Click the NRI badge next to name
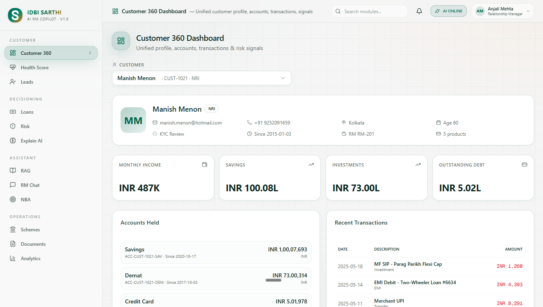The image size is (543, 307). (x=211, y=108)
